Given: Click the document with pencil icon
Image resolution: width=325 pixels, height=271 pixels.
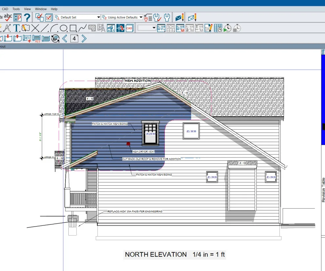Looking at the screenshot, I should (x=208, y=28).
